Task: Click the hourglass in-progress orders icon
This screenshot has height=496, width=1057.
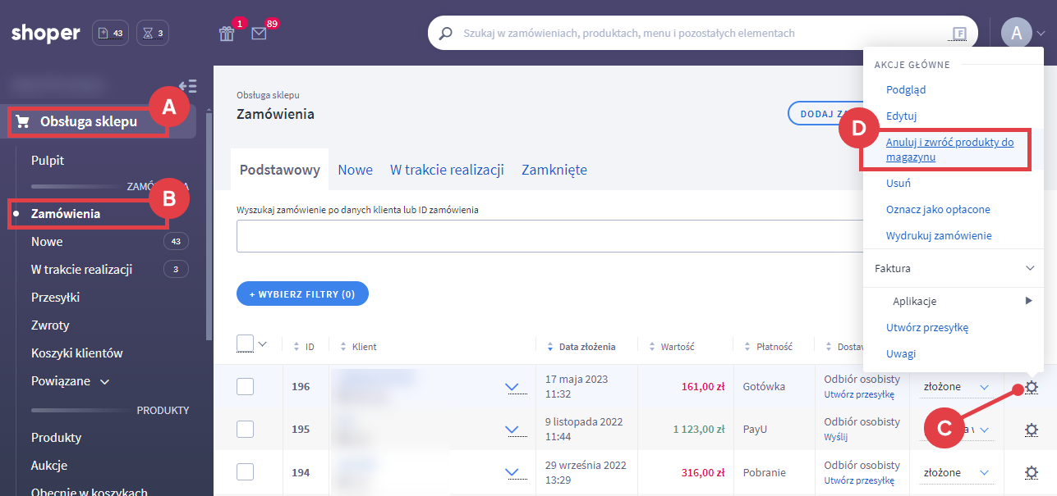Action: click(x=154, y=34)
